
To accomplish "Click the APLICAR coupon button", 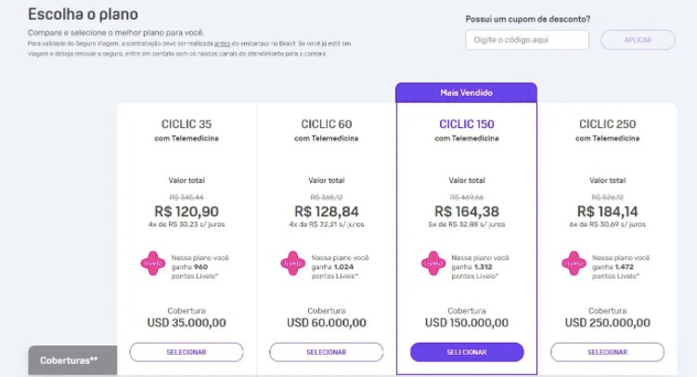I will coord(638,40).
